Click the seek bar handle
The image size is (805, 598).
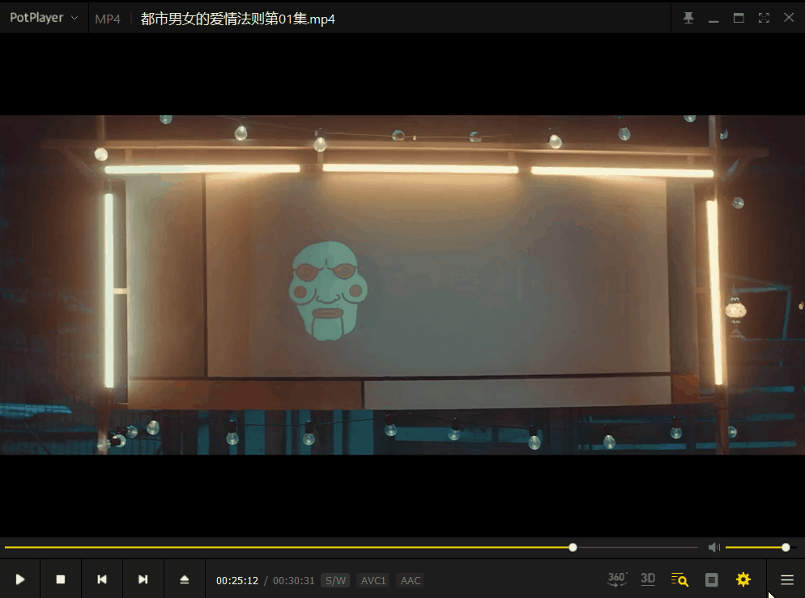pyautogui.click(x=573, y=548)
